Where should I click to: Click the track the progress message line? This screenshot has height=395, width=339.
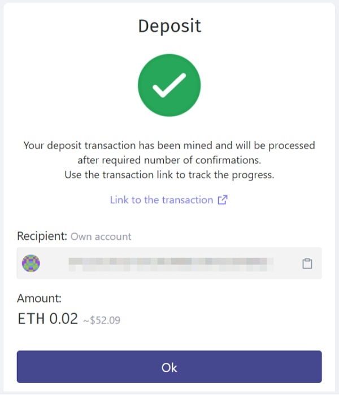169,175
